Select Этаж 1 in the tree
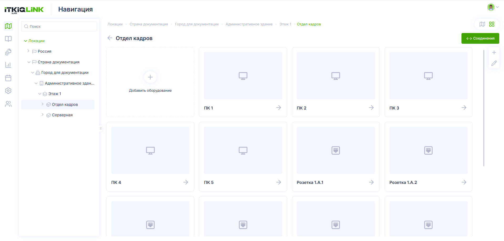 click(55, 94)
